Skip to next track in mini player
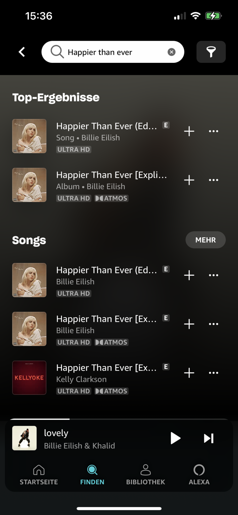238x515 pixels. pos(209,438)
